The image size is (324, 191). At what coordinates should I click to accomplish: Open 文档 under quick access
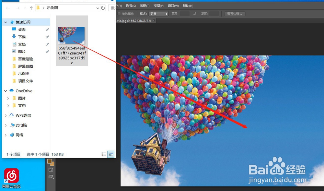coord(22,44)
